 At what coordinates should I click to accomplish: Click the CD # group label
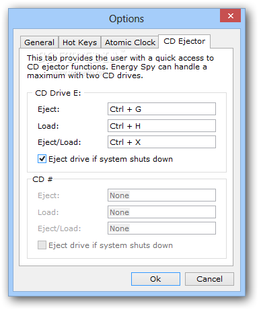click(x=42, y=179)
